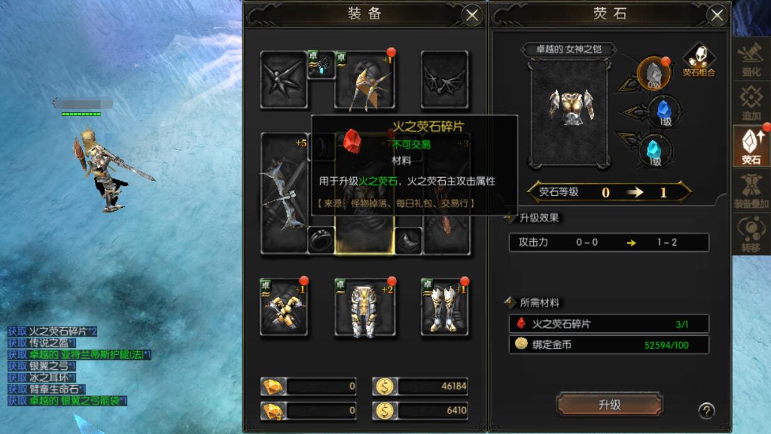The image size is (771, 434).
Task: Open the question mark help icon
Action: click(x=706, y=411)
